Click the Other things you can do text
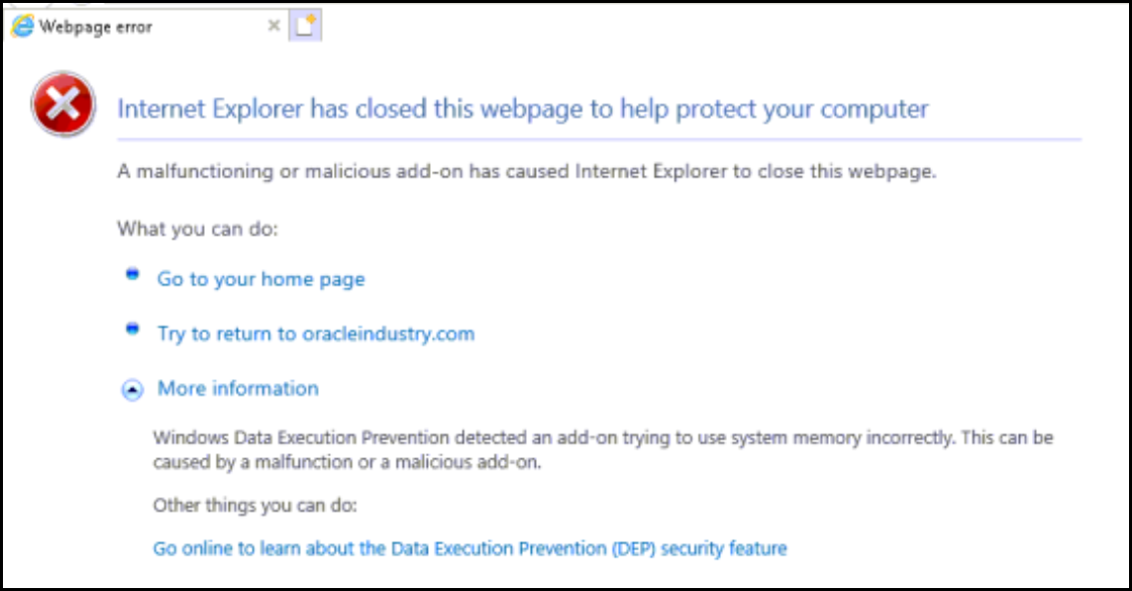 [x=255, y=505]
